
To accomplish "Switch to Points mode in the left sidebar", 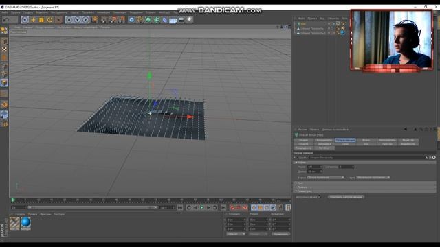I will pos(4,67).
